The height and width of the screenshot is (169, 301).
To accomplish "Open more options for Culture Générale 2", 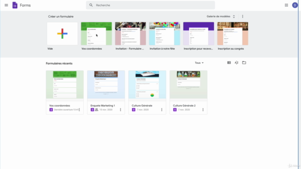I will click(203, 109).
